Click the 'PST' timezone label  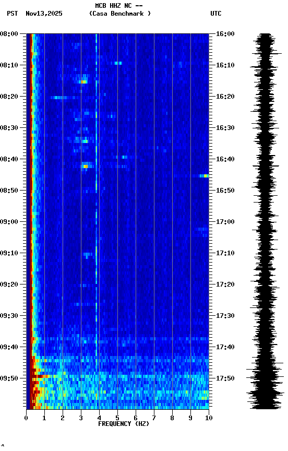click(x=13, y=14)
